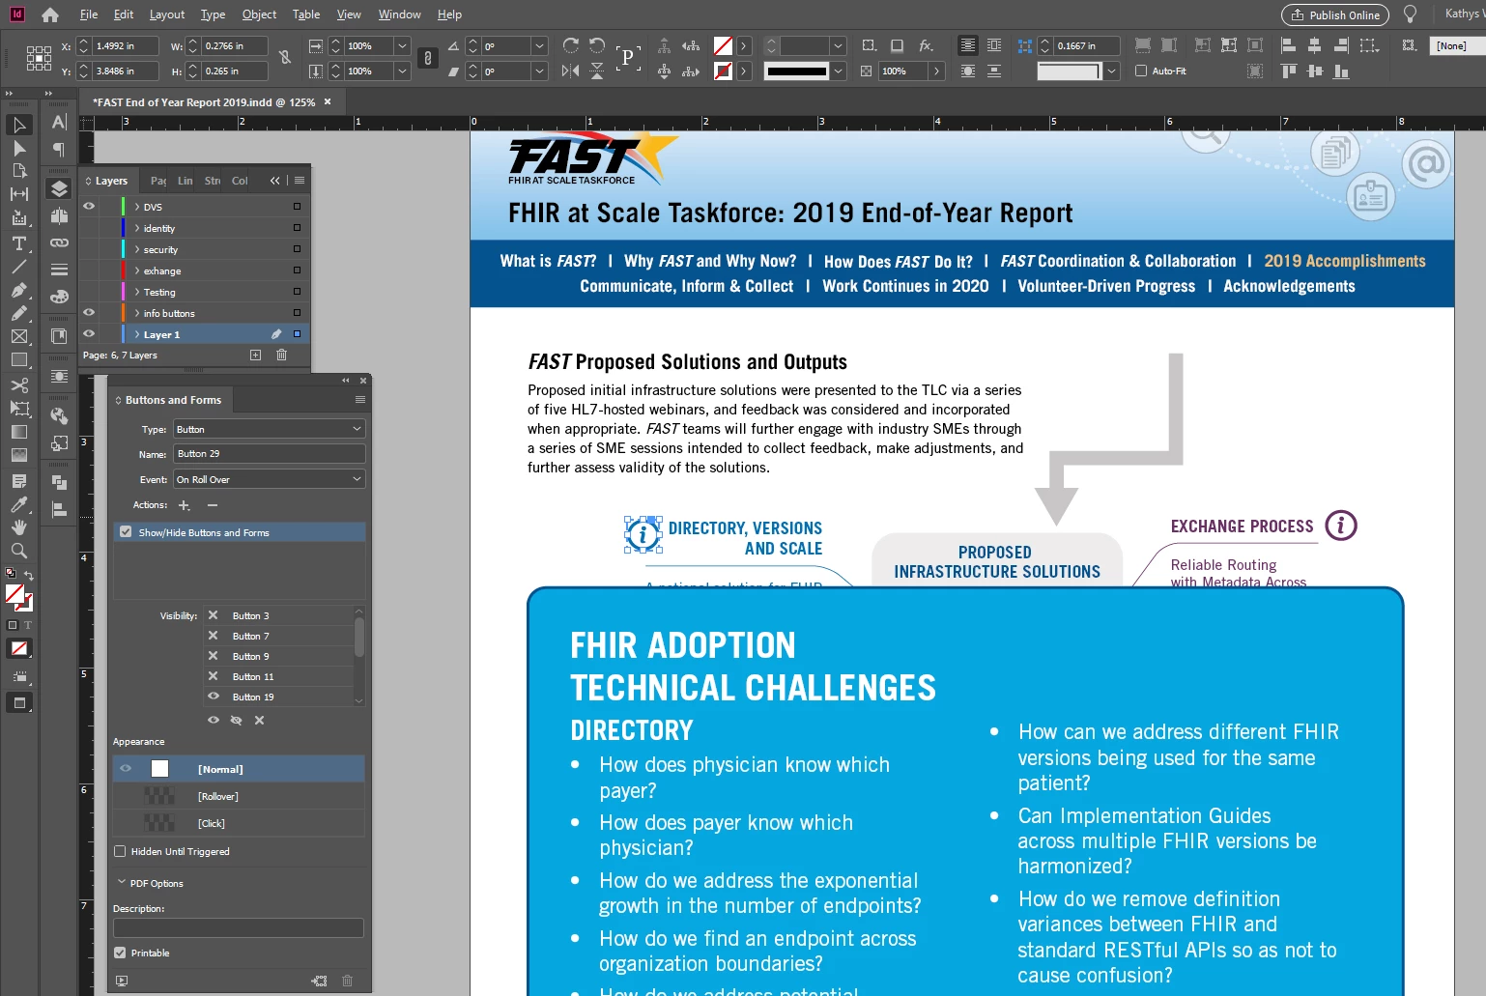This screenshot has height=996, width=1486.
Task: Click Work Continues in 2020 link
Action: coord(905,286)
